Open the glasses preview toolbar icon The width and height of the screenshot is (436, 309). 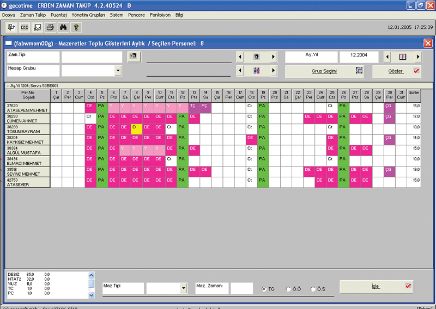click(x=37, y=27)
